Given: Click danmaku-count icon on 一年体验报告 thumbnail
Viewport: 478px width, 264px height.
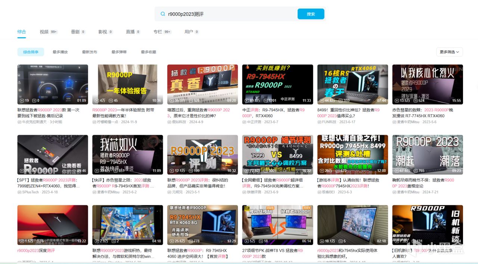Looking at the screenshot, I should point(110,100).
